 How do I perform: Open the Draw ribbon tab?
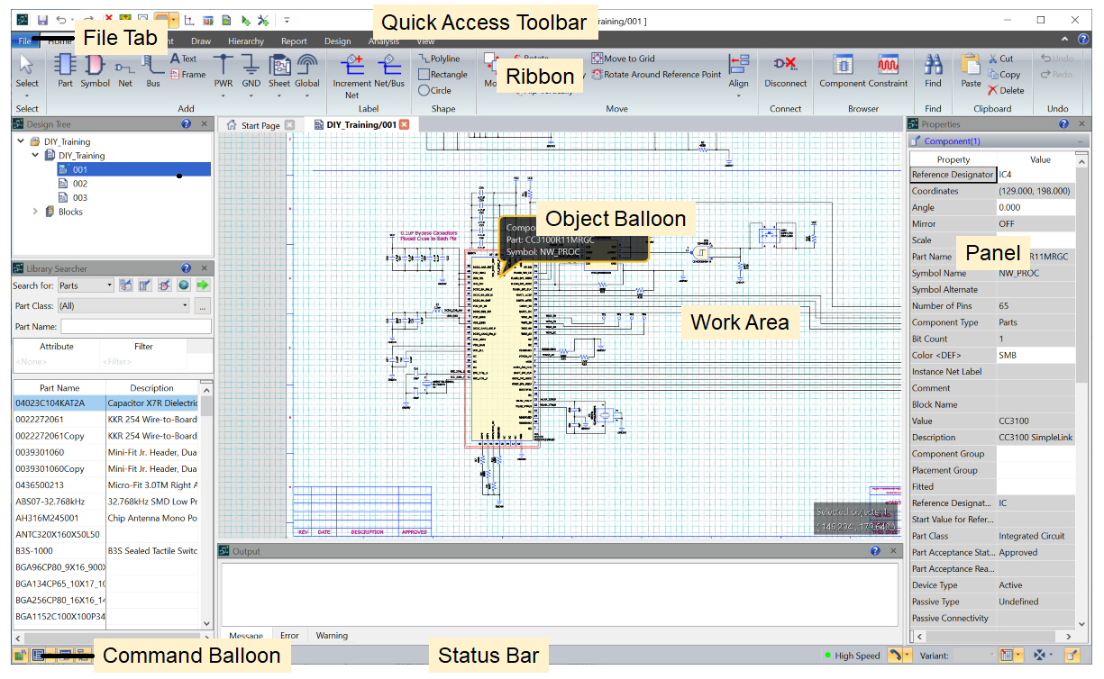200,41
